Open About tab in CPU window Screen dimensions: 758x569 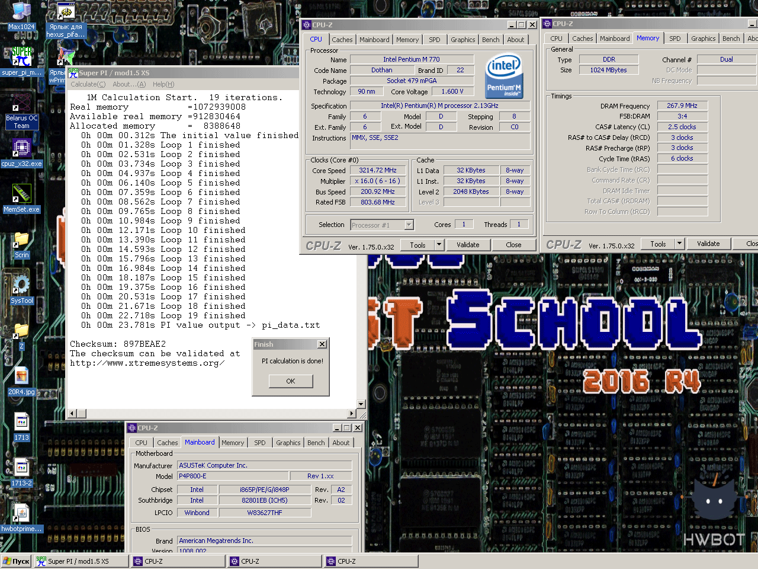515,40
